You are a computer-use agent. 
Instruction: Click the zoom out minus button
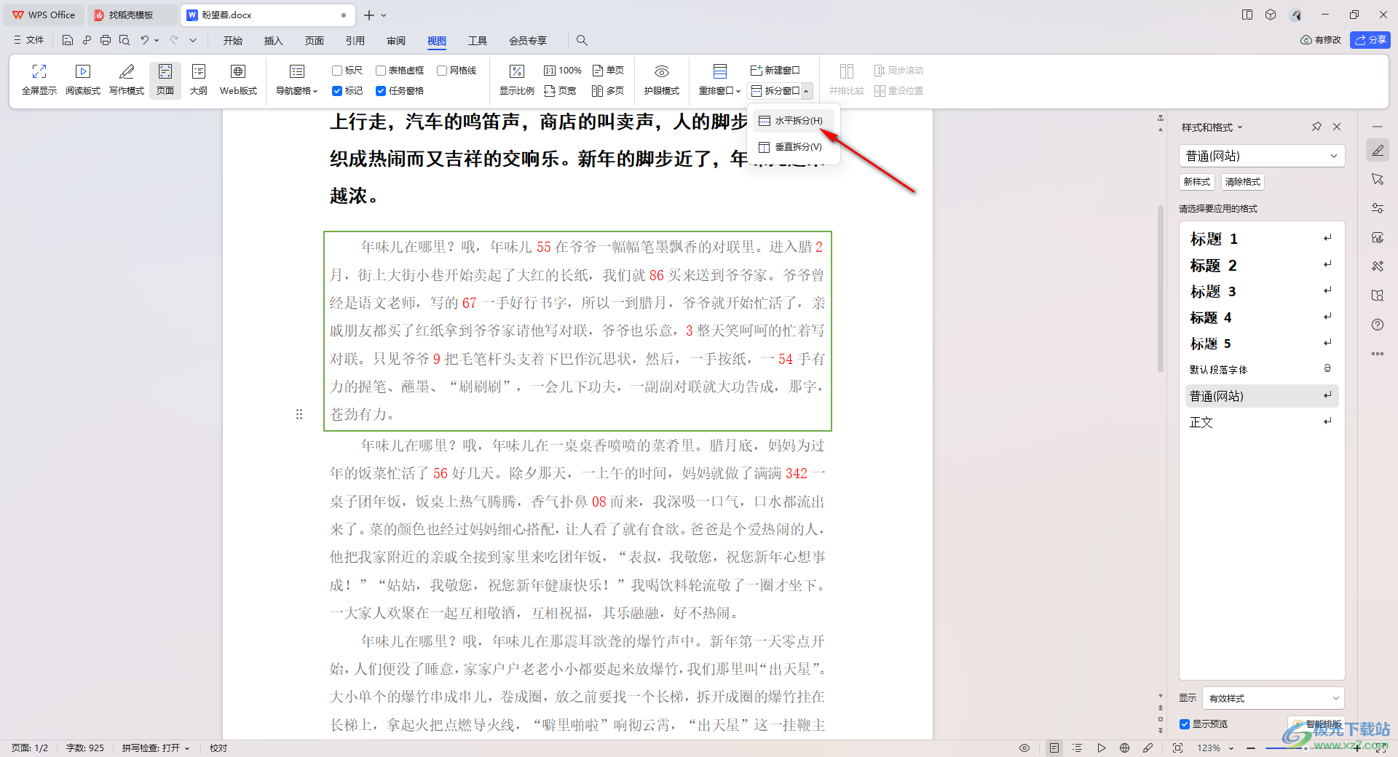pyautogui.click(x=1251, y=748)
